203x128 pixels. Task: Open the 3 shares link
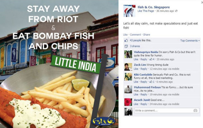135,46
